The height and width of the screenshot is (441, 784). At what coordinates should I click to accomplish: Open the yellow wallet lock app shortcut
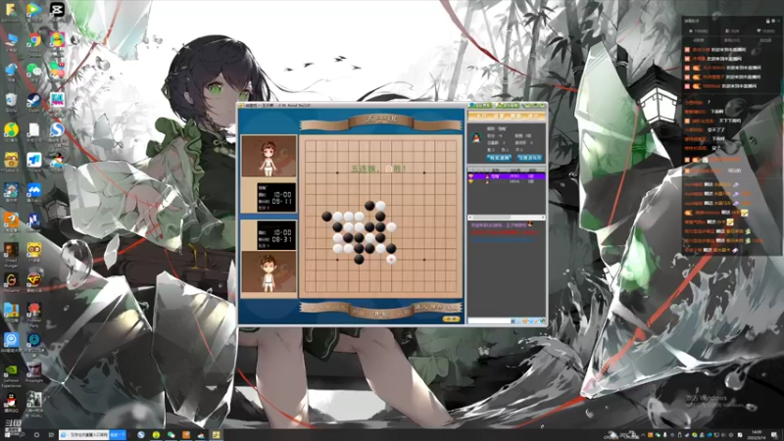(11, 160)
